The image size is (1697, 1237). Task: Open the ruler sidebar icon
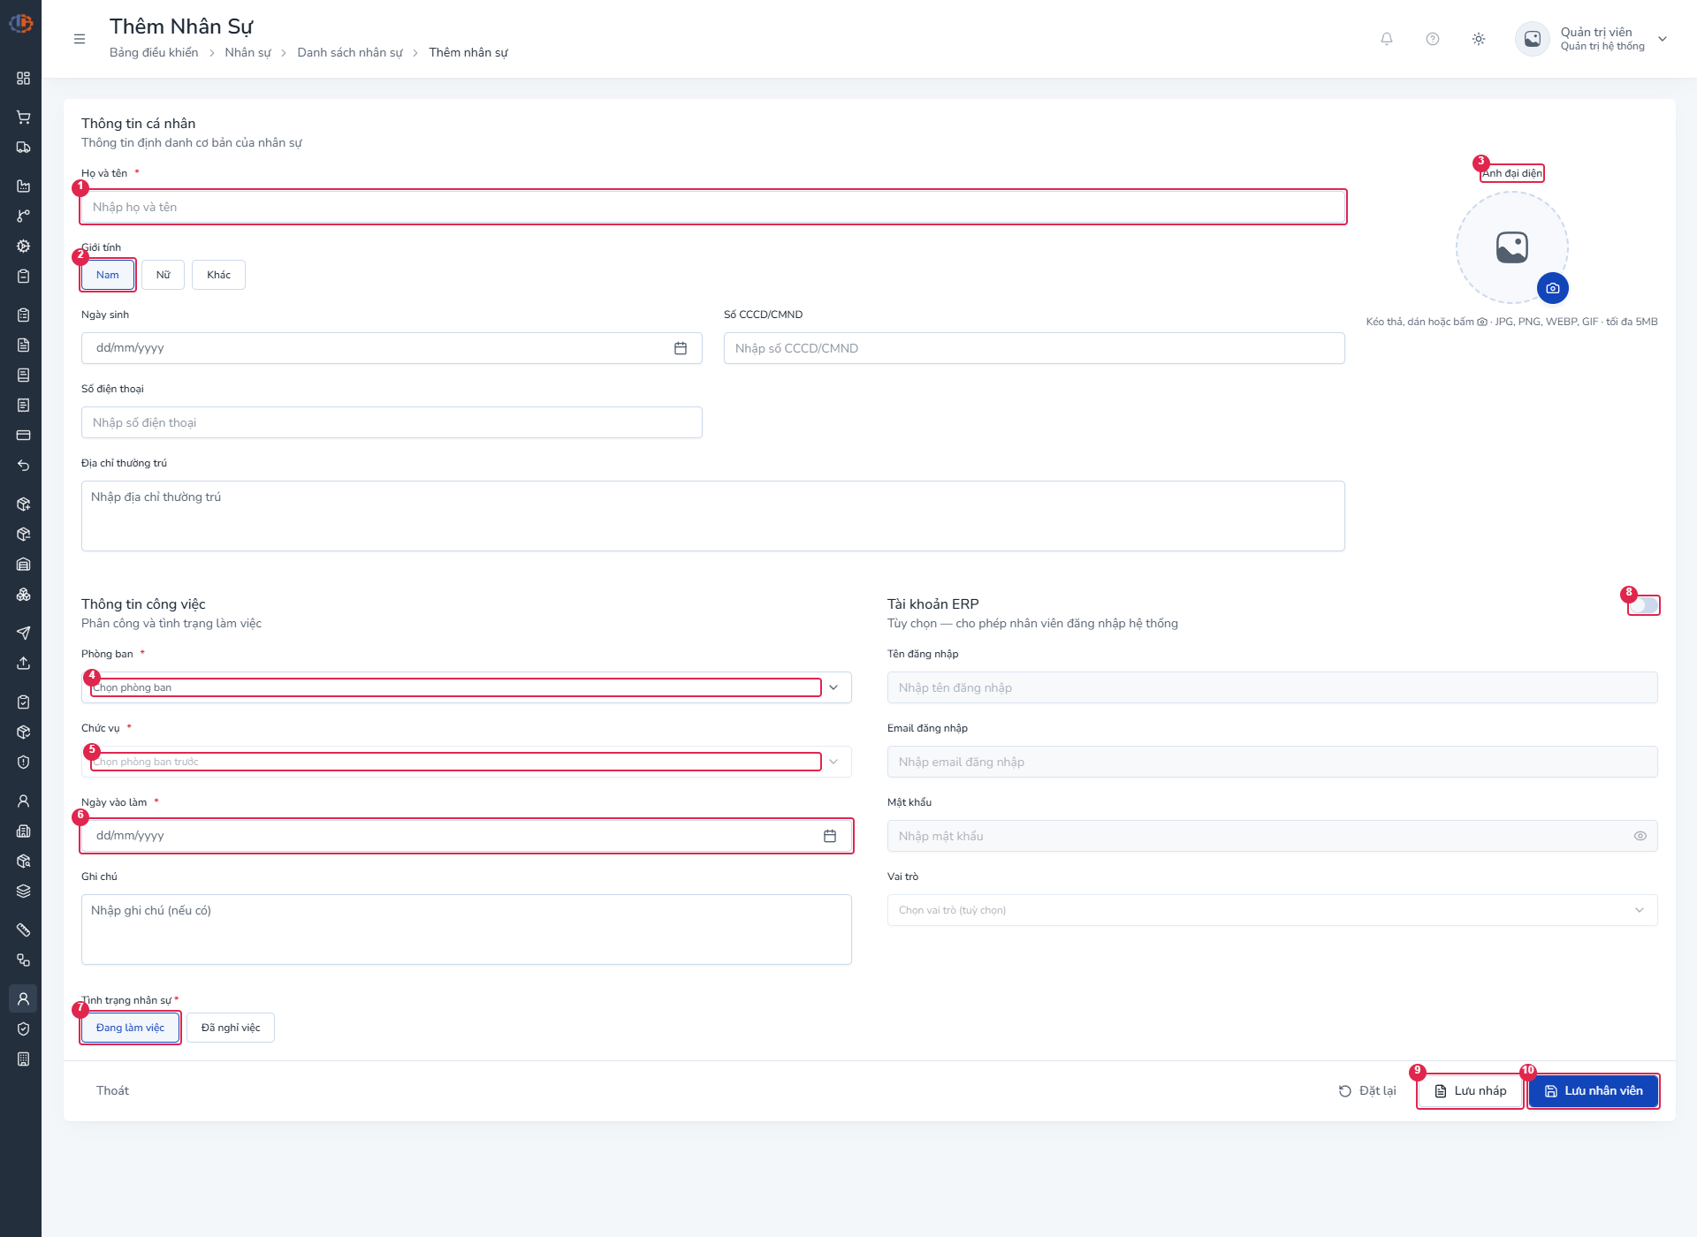[x=24, y=930]
